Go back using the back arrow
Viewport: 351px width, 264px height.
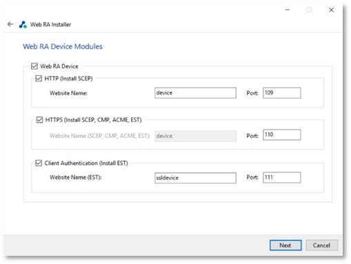(10, 24)
